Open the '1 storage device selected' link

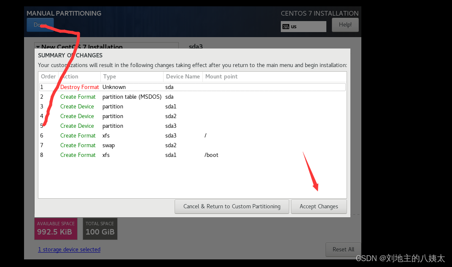(x=69, y=249)
